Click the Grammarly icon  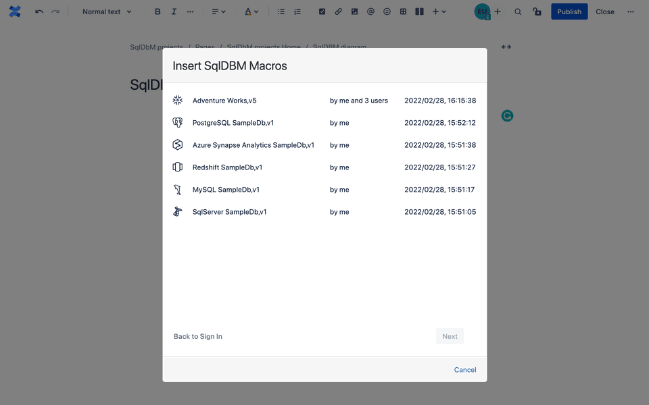pos(507,115)
